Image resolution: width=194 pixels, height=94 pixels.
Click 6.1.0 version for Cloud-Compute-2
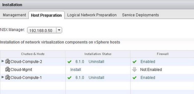pos(80,62)
